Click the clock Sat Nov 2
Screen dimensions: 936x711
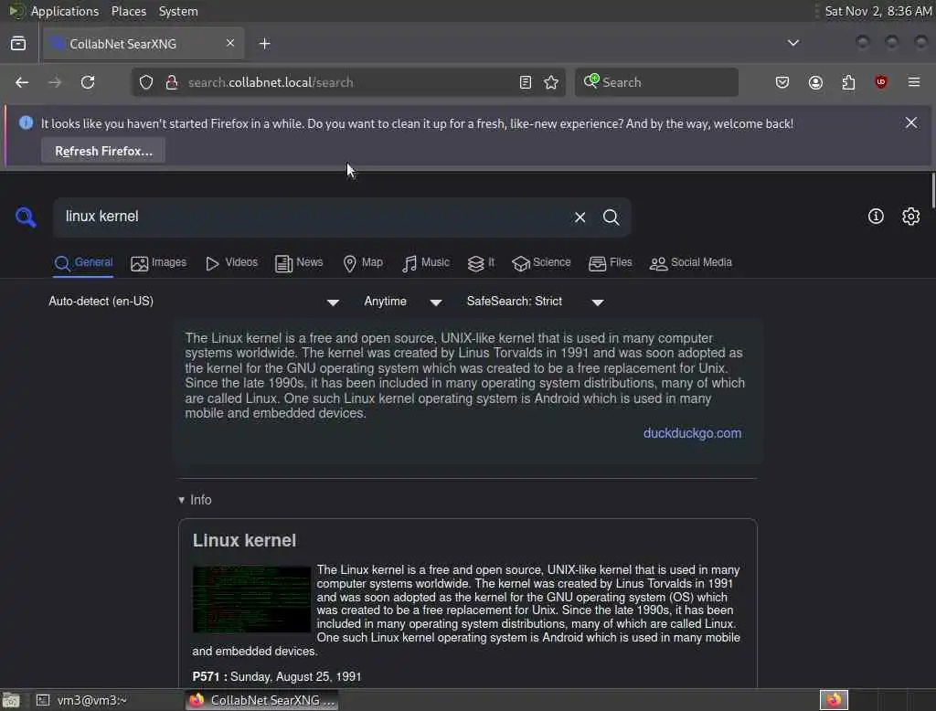tap(878, 11)
